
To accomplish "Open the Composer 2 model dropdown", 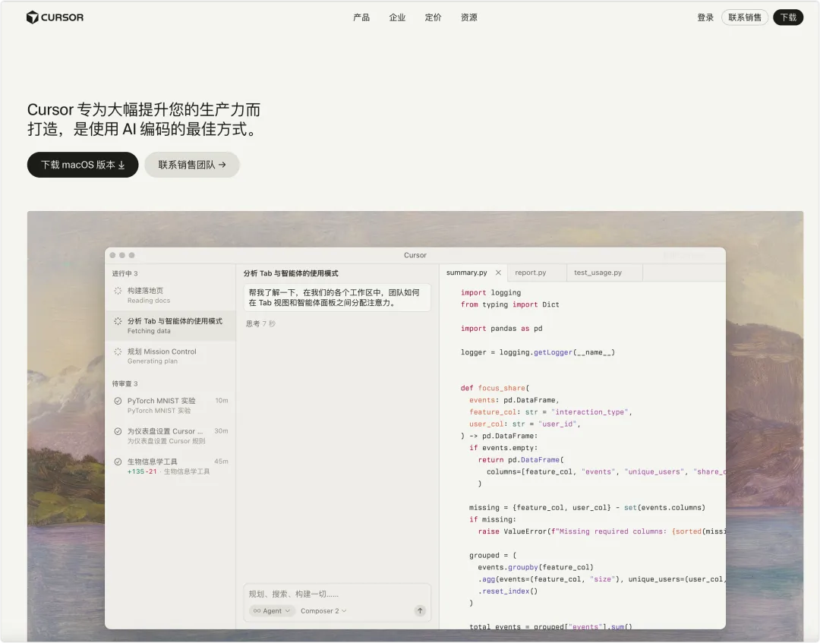I will pos(323,610).
